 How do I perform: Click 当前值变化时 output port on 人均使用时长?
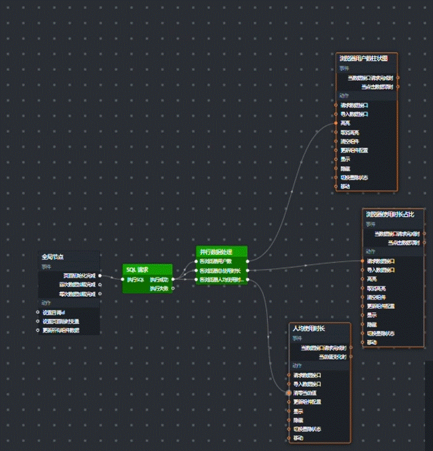tap(351, 357)
